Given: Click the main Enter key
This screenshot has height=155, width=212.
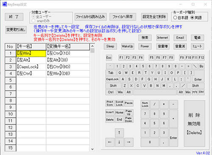Looking at the screenshot, I should [x=198, y=79].
